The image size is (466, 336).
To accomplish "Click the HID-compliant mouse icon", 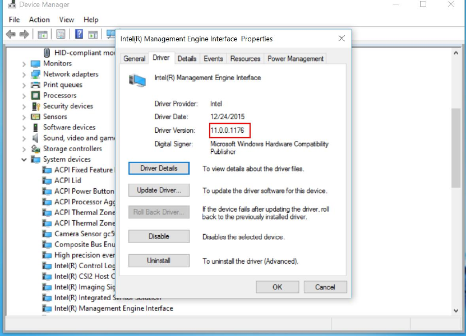I will point(47,53).
